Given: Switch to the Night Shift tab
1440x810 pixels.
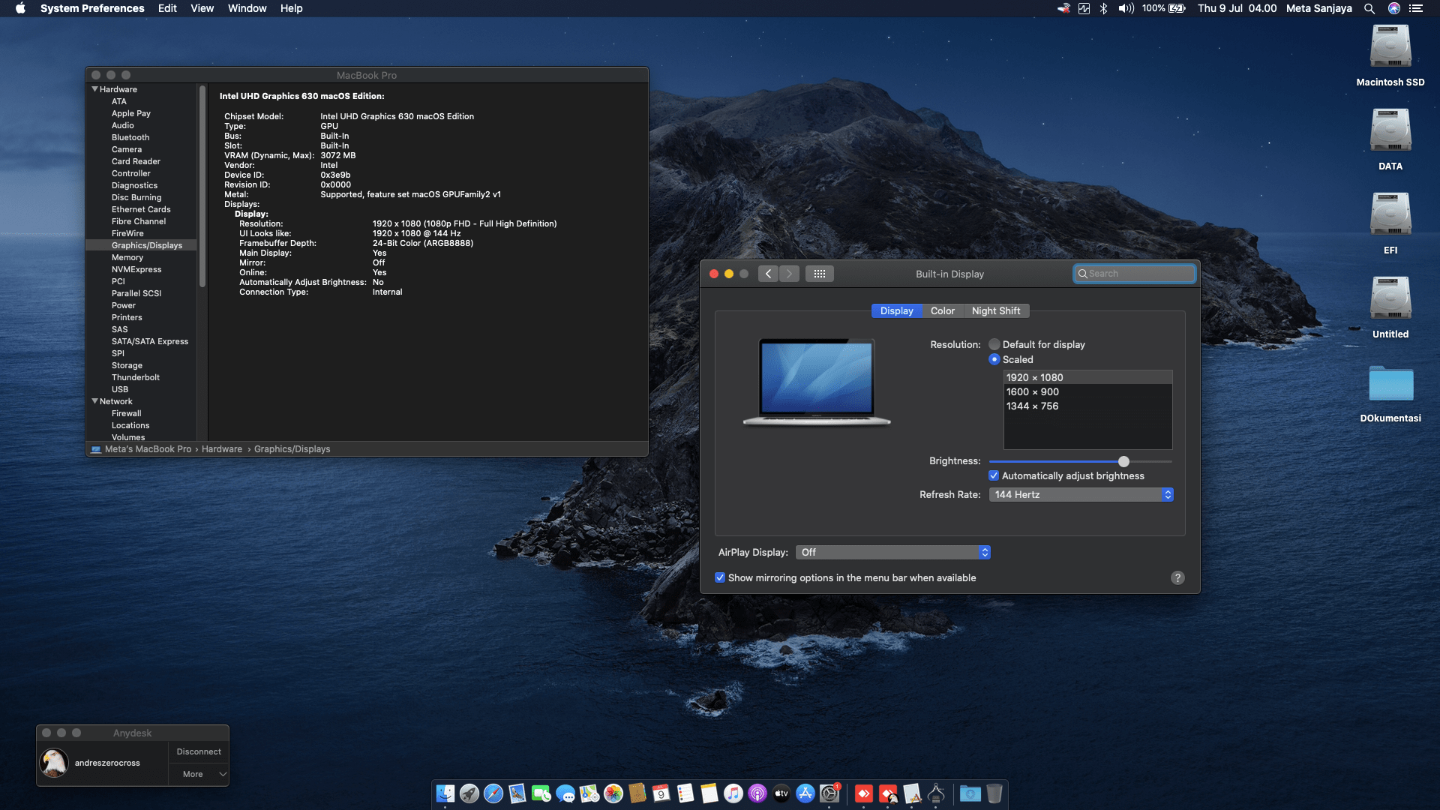Looking at the screenshot, I should coord(996,310).
